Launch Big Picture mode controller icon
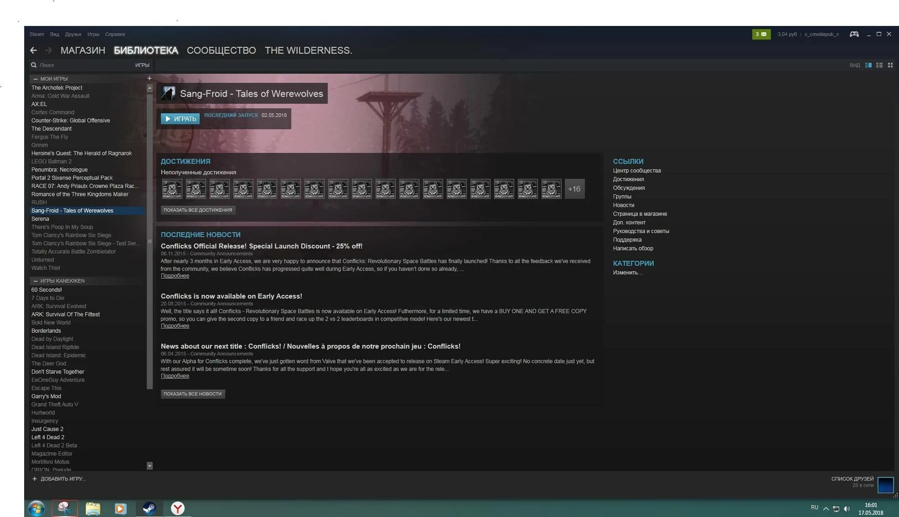 pyautogui.click(x=854, y=34)
